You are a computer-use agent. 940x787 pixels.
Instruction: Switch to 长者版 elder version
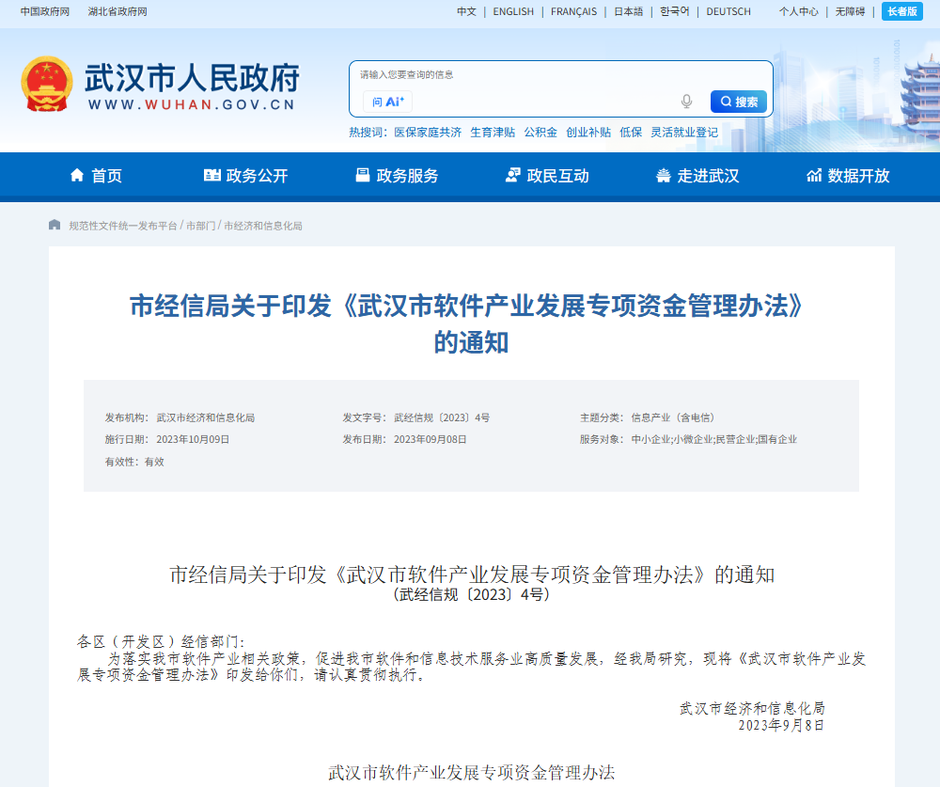click(x=903, y=11)
